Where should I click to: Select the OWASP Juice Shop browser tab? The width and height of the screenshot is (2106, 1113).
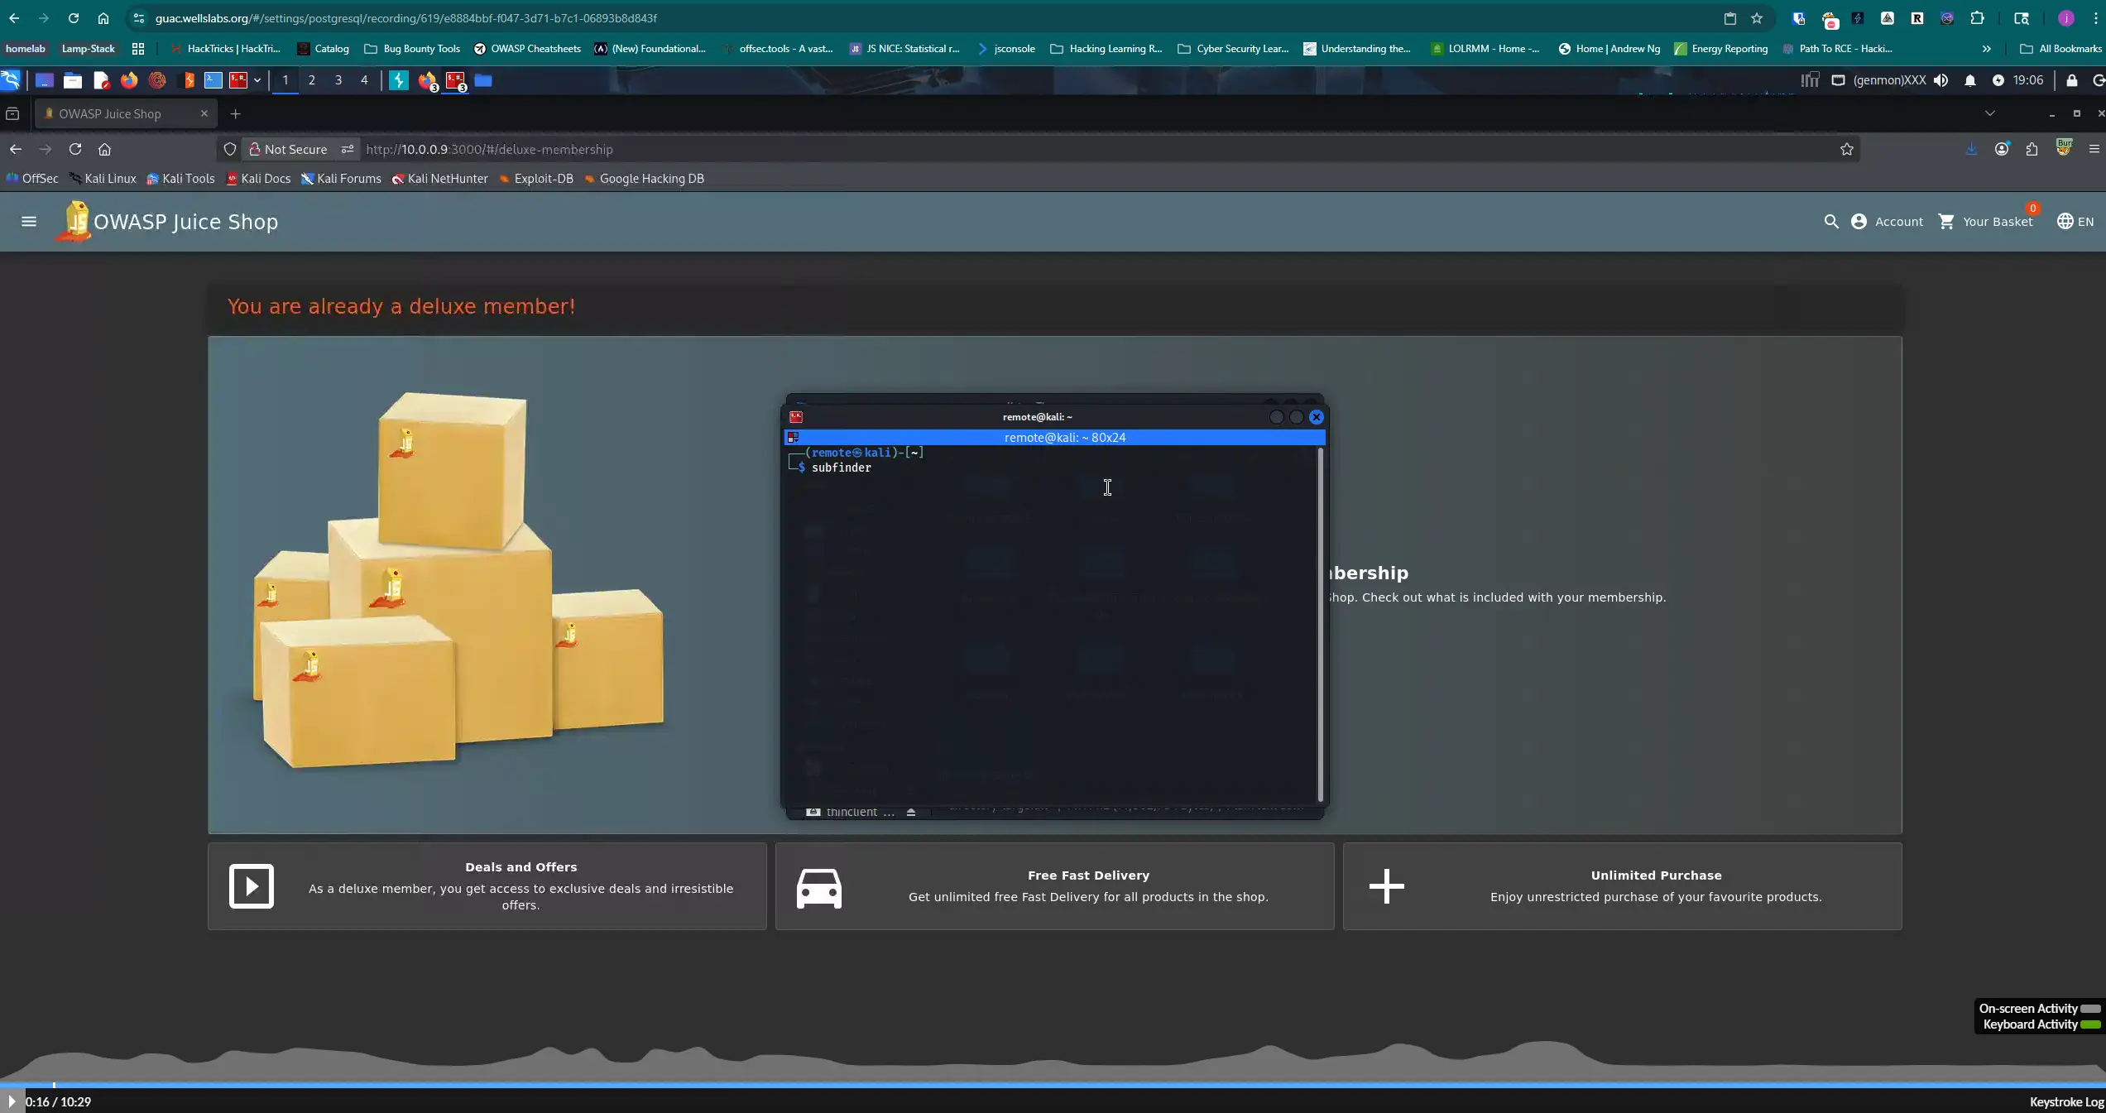click(x=126, y=113)
